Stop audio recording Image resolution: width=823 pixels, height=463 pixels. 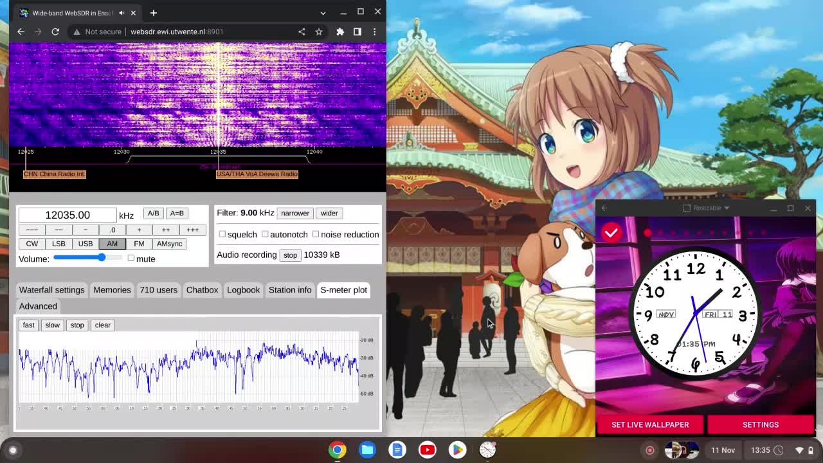(290, 255)
